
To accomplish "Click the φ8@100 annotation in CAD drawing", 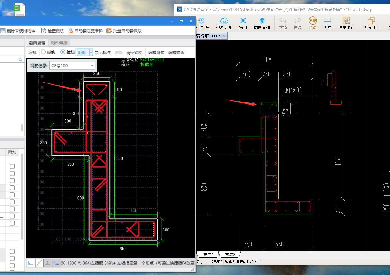I will point(293,90).
